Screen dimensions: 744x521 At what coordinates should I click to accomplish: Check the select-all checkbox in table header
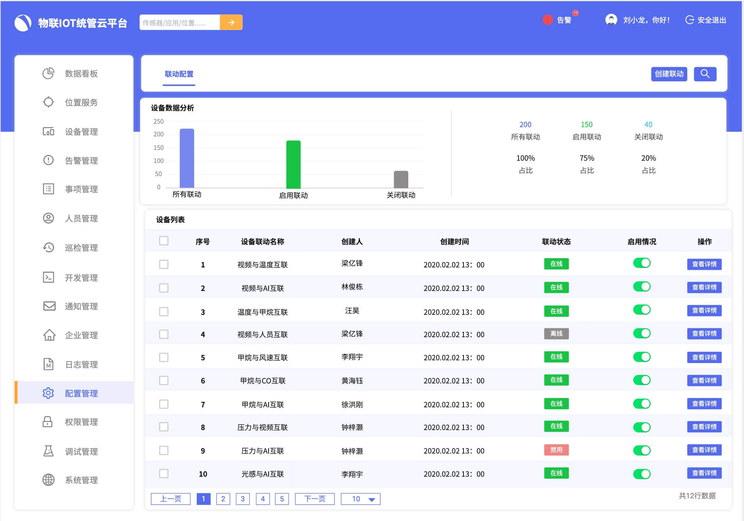tap(164, 241)
